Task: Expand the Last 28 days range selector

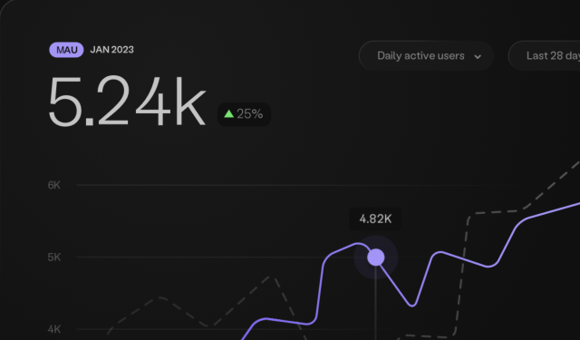Action: pos(544,56)
